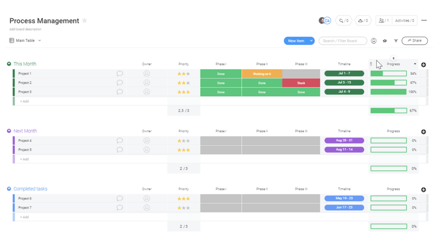Open the Activities log
This screenshot has height=244, width=440.
click(404, 21)
